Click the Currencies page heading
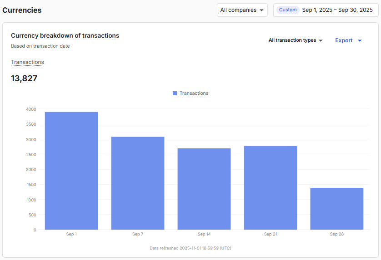The image size is (381, 260). 22,10
